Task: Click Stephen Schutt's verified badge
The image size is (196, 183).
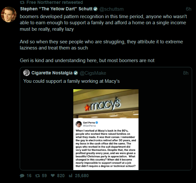Action: [x=96, y=9]
